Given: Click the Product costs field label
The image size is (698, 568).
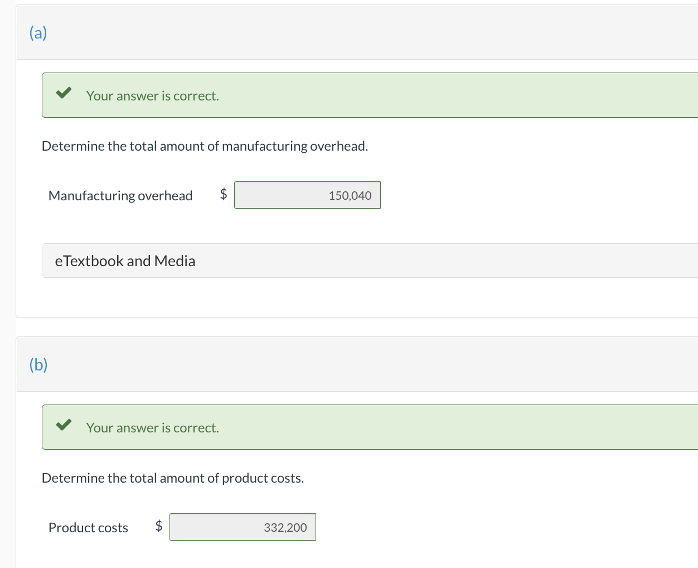Looking at the screenshot, I should [88, 528].
